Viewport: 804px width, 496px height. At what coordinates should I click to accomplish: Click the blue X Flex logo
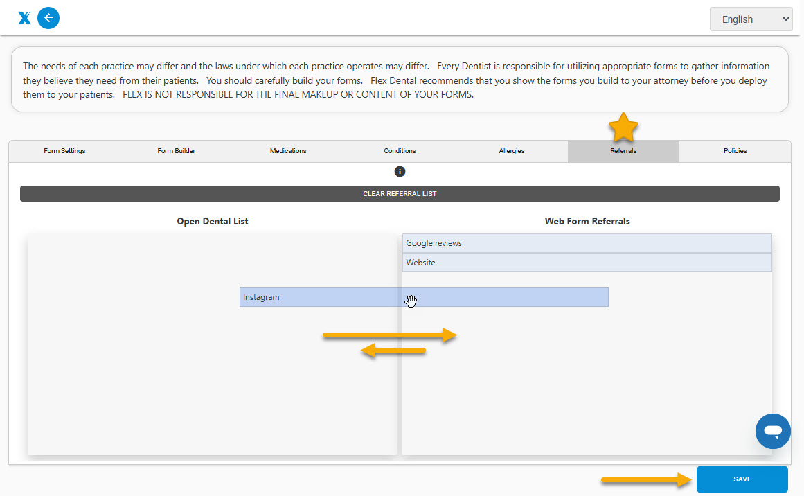click(24, 18)
